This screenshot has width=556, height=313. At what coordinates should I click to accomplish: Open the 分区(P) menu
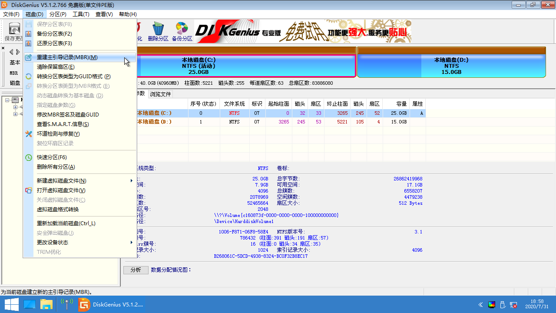click(58, 14)
